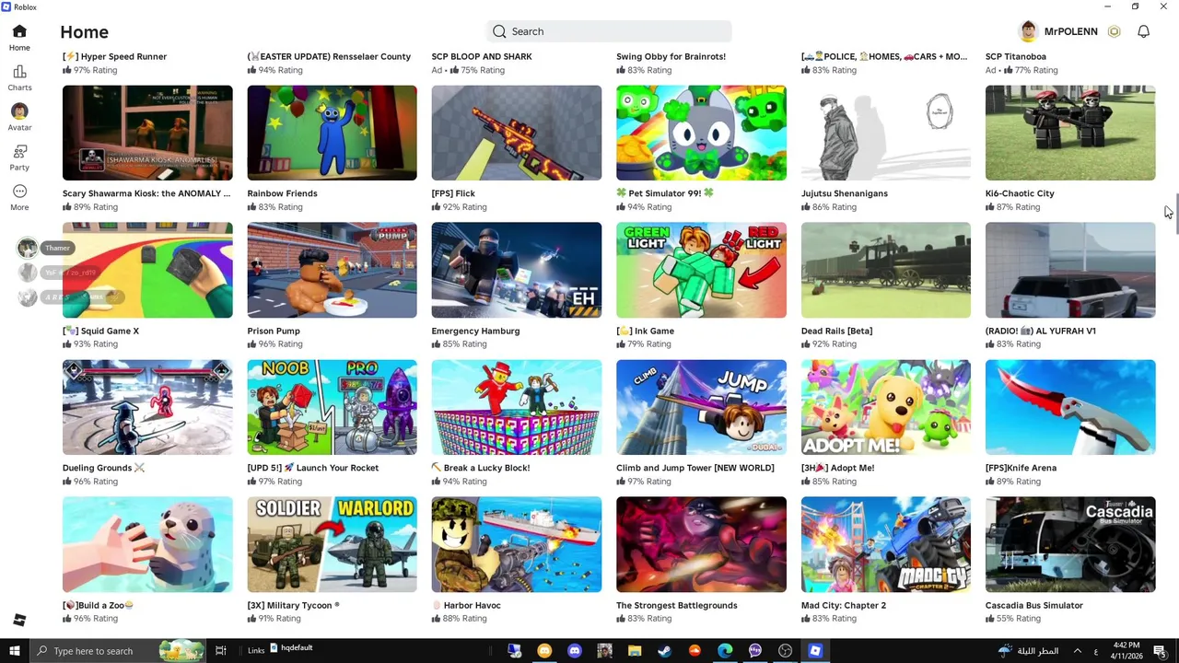Open Microsoft Edge from the taskbar
This screenshot has height=663, width=1179.
coord(725,651)
